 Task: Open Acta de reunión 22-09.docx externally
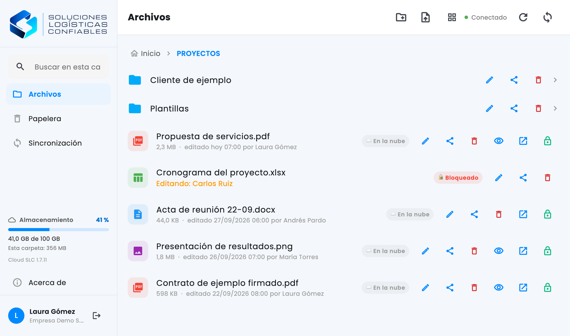tap(523, 214)
